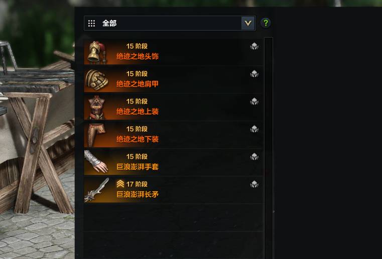Click the empty slot below 巨浪澎湃长矛
Screen dimensions: 382x259
pyautogui.click(x=174, y=217)
